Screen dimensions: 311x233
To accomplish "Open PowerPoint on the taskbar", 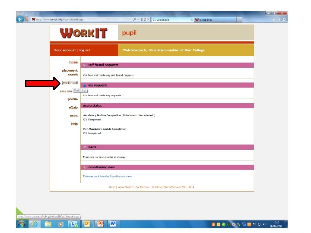I will [x=100, y=224].
